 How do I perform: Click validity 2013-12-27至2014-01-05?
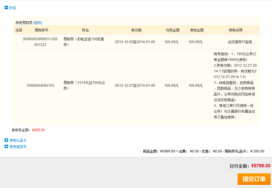[x=135, y=85]
